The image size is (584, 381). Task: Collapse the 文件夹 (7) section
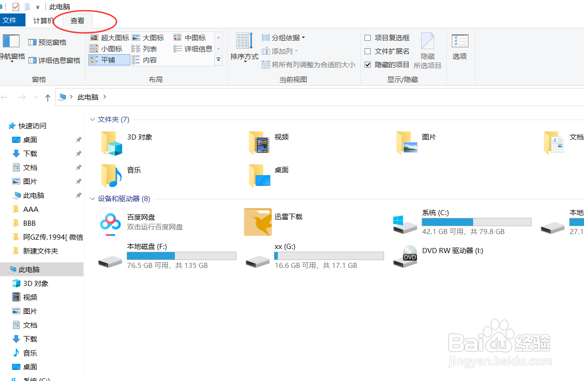tap(92, 119)
